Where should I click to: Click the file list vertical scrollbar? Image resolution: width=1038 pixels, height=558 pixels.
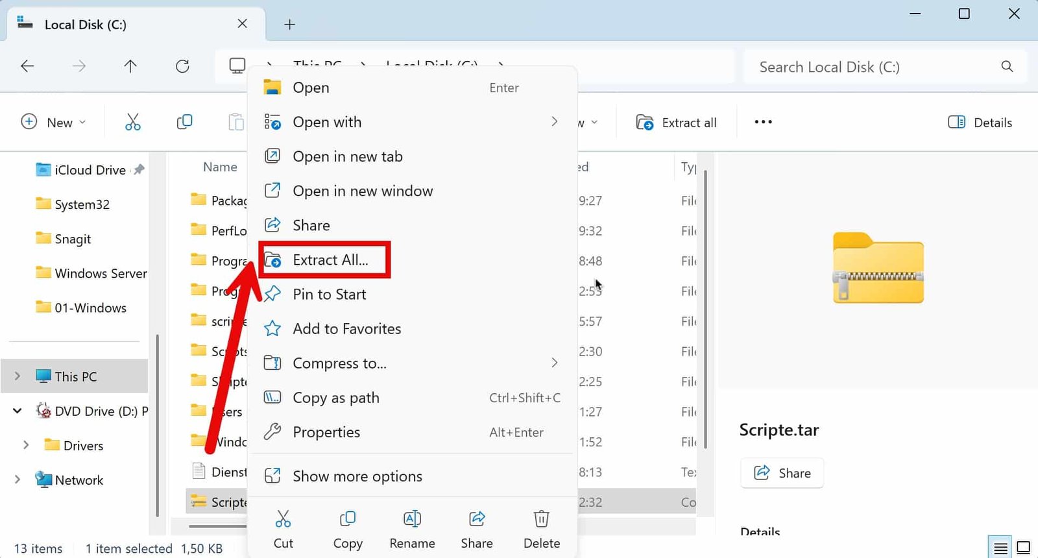(705, 310)
